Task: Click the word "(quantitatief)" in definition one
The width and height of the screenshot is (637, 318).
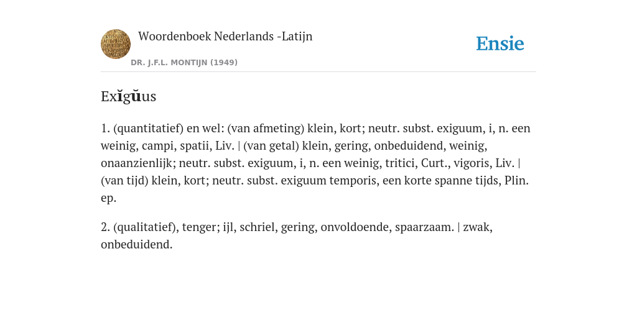Action: [148, 129]
